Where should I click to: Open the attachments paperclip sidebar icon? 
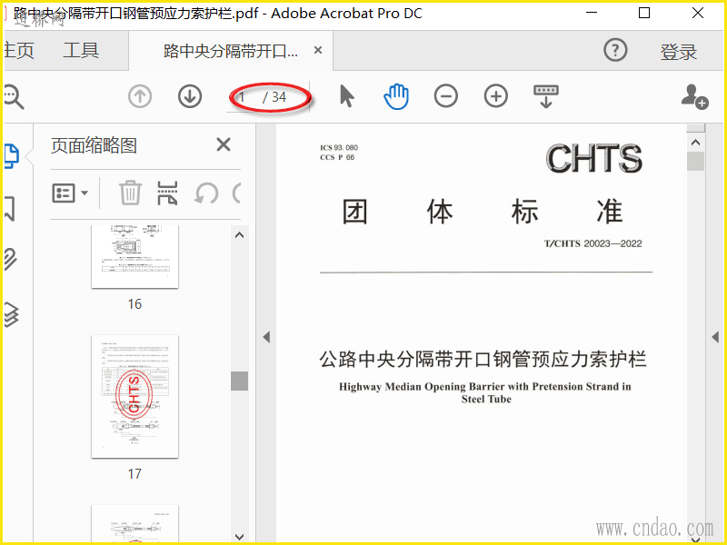tap(11, 259)
